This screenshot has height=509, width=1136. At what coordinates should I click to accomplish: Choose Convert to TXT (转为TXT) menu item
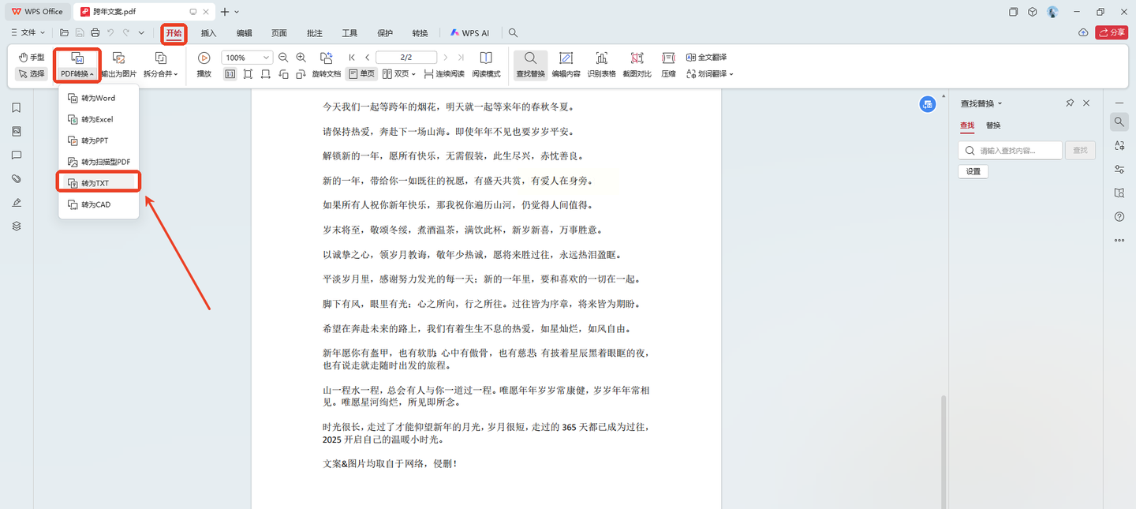point(99,183)
